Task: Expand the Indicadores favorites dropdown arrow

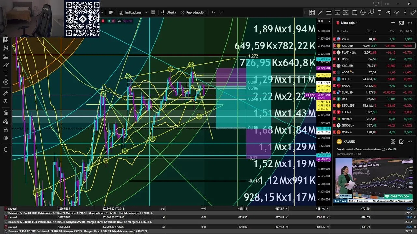Action: click(x=146, y=12)
